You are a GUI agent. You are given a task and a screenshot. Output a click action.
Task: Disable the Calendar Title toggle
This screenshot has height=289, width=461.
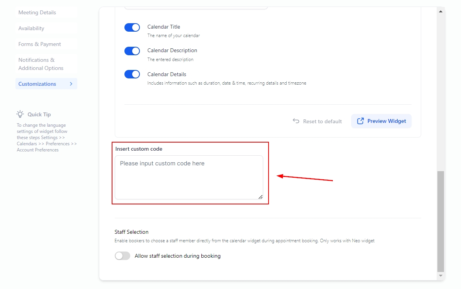tap(132, 27)
